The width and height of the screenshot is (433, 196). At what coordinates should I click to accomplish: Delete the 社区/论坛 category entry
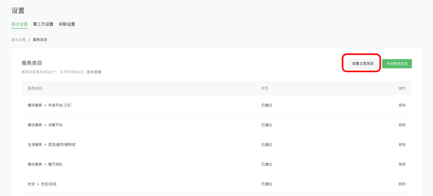[402, 184]
